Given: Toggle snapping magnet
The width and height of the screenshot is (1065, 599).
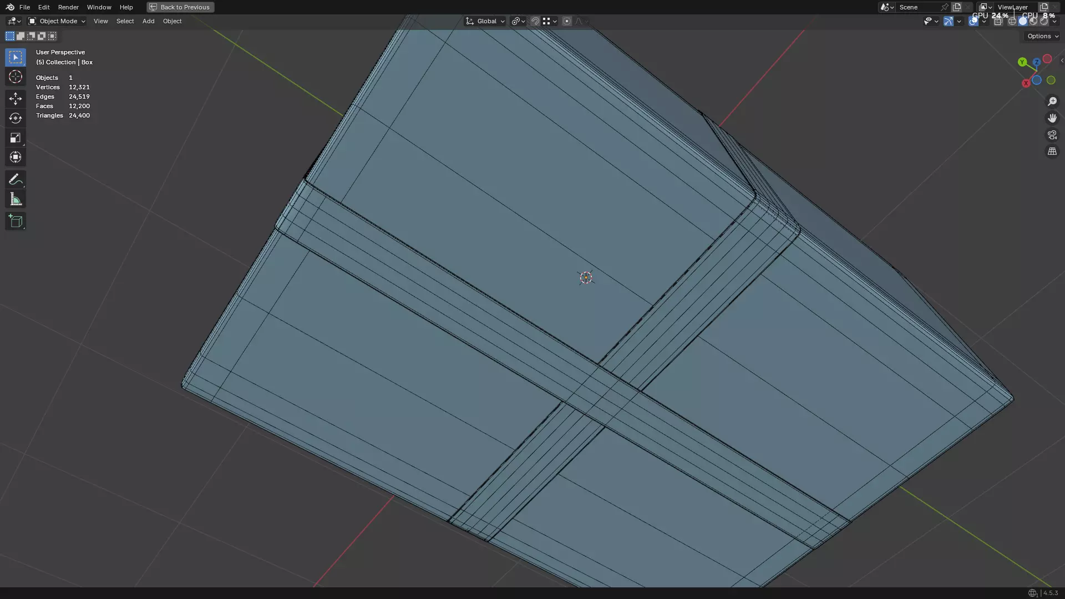Looking at the screenshot, I should coord(535,21).
